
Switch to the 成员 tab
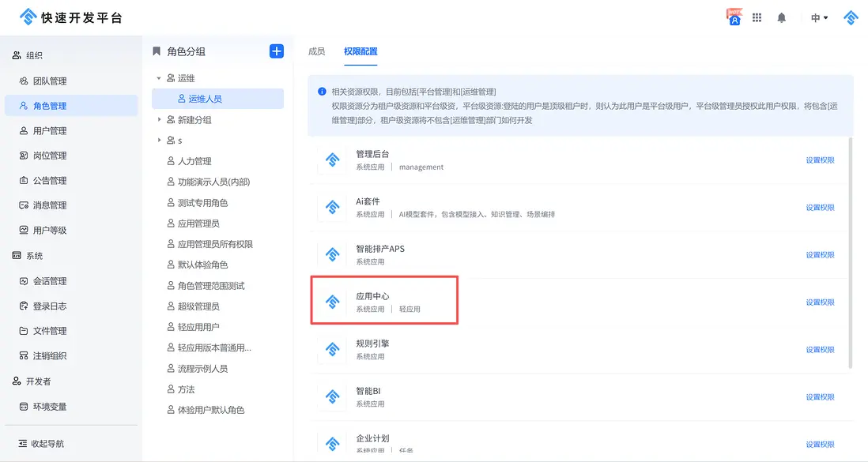point(316,51)
